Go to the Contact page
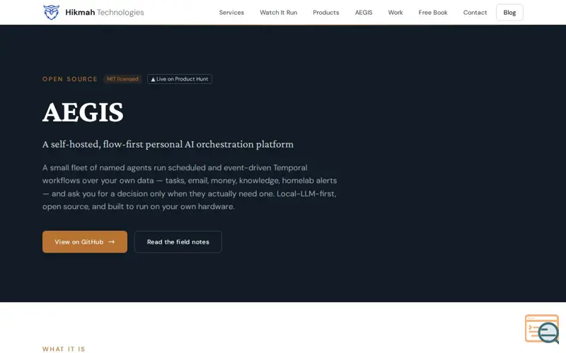 coord(475,12)
